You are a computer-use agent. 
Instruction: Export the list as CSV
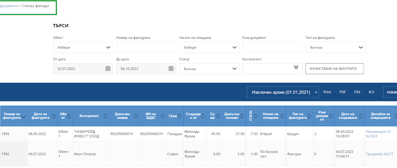point(357,92)
